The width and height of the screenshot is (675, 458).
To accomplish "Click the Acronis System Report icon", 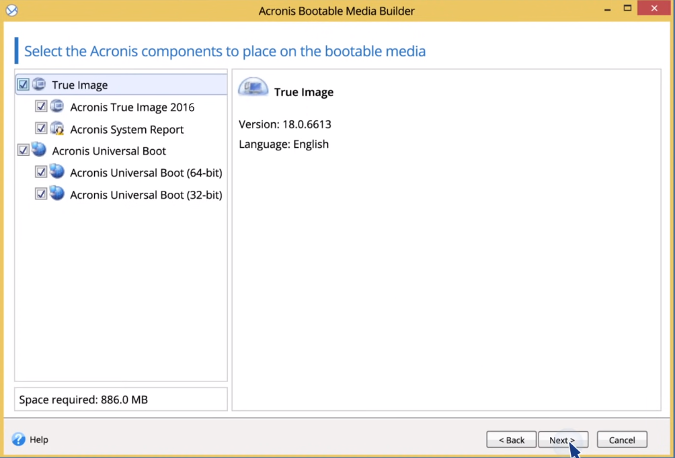I will [x=57, y=128].
